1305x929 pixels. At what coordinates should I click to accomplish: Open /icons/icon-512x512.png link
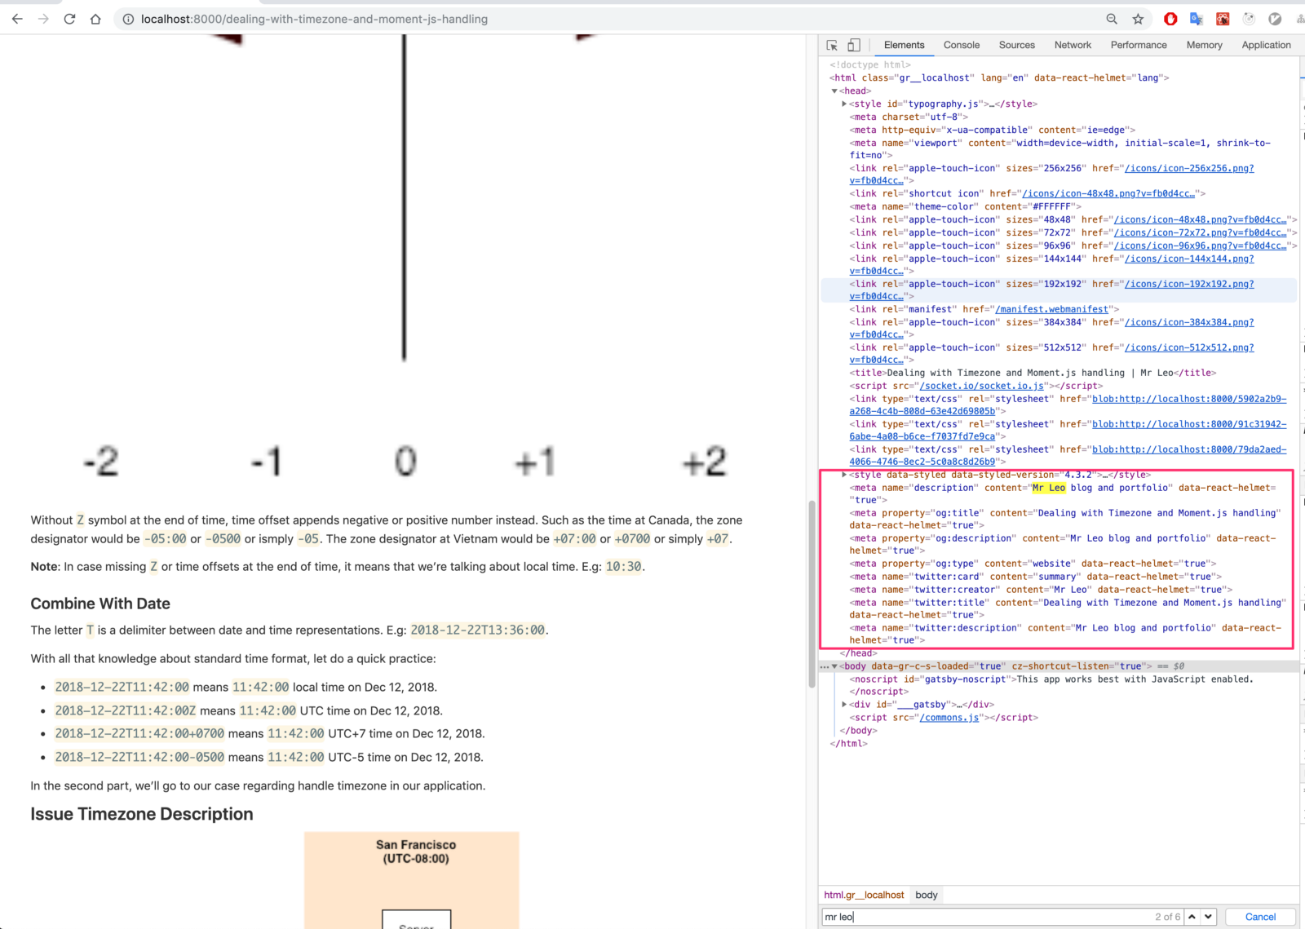coord(1189,348)
